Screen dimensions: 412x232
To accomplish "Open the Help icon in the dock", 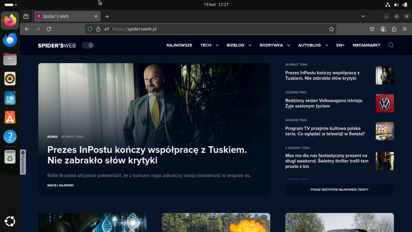I will pyautogui.click(x=10, y=137).
